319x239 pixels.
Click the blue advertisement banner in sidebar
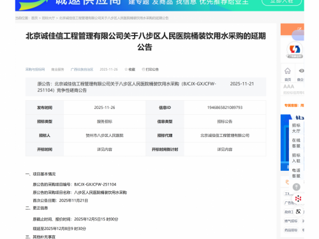(285, 142)
